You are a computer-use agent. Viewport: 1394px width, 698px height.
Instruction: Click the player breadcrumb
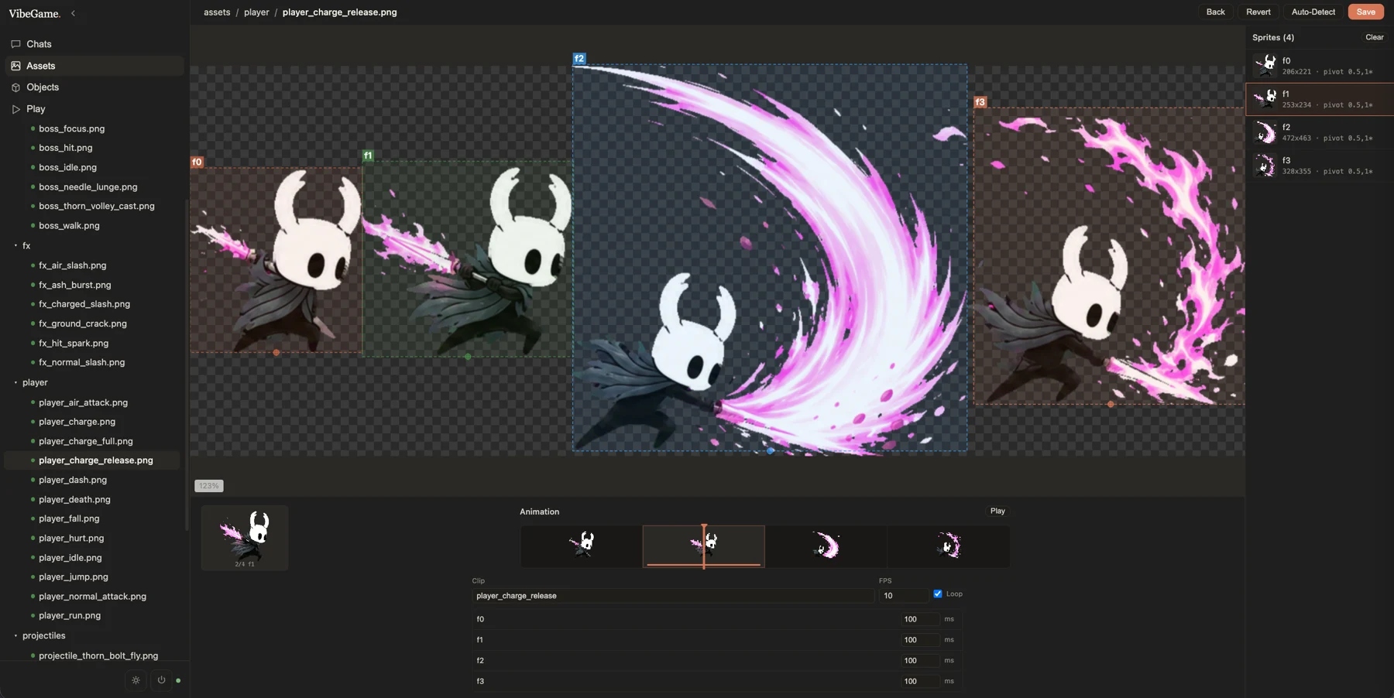[256, 12]
